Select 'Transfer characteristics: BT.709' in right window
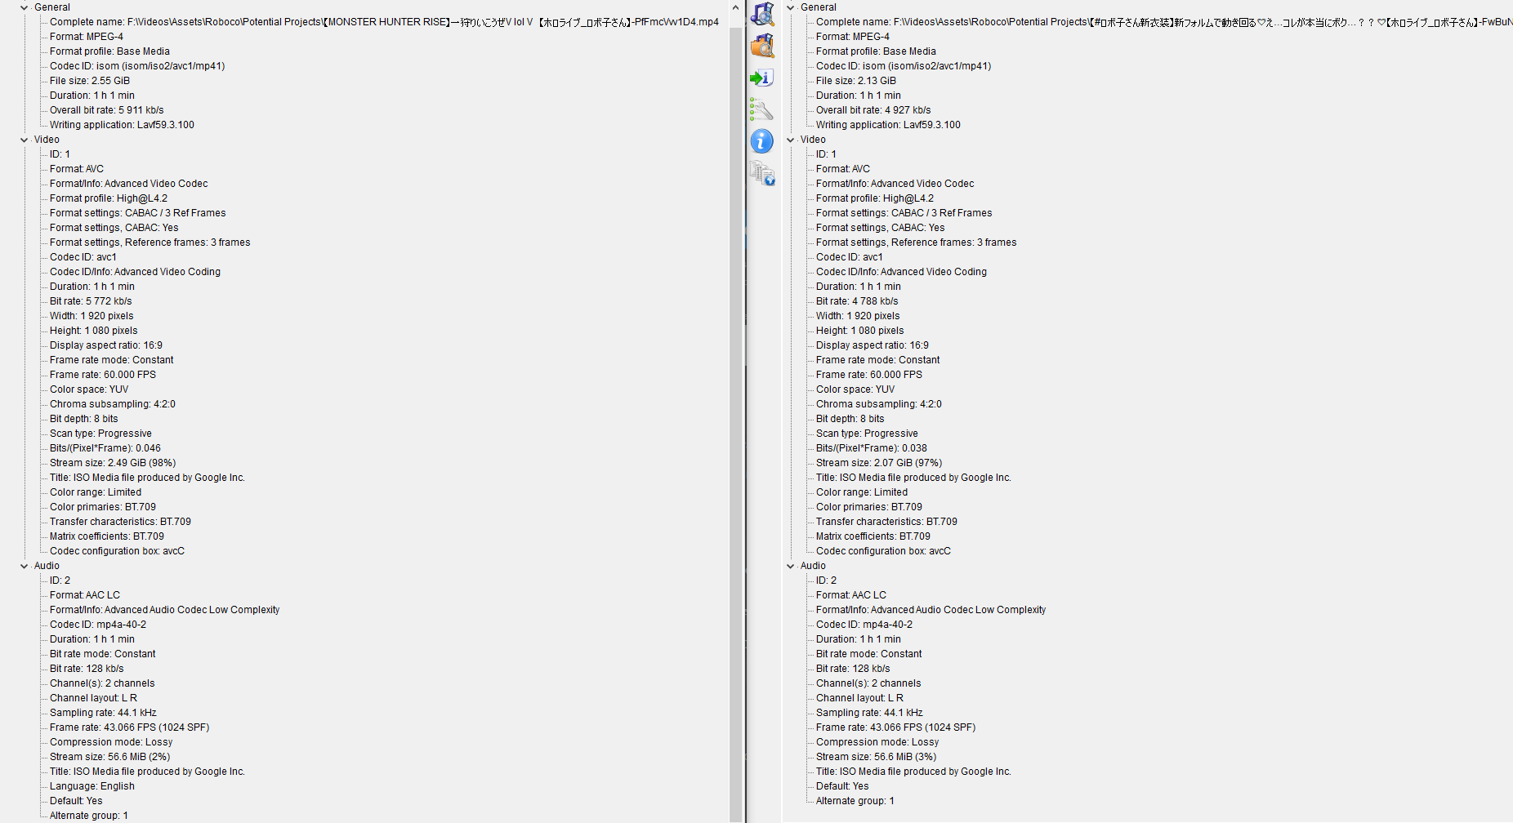 [x=886, y=522]
